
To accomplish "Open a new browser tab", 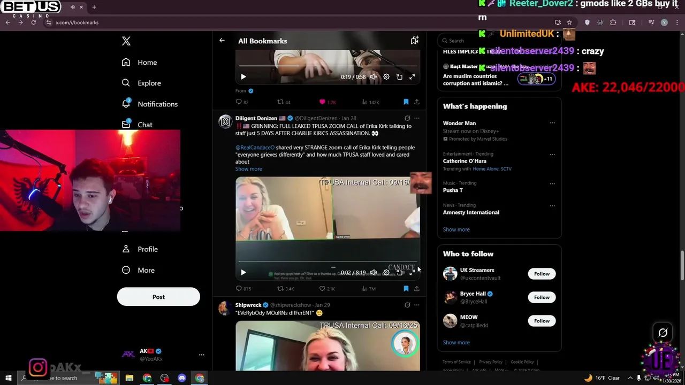I will click(x=94, y=7).
